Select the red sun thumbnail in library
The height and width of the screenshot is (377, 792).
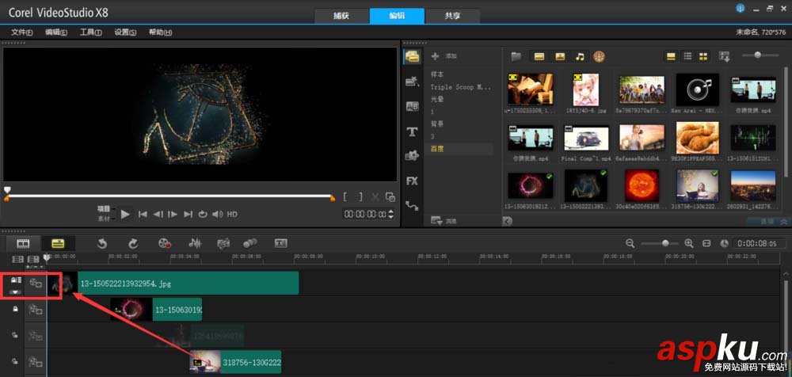[x=642, y=185]
